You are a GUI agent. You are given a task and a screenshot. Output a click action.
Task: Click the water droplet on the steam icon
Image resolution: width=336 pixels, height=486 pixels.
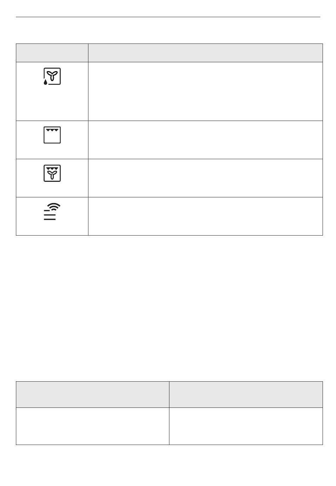(x=46, y=82)
